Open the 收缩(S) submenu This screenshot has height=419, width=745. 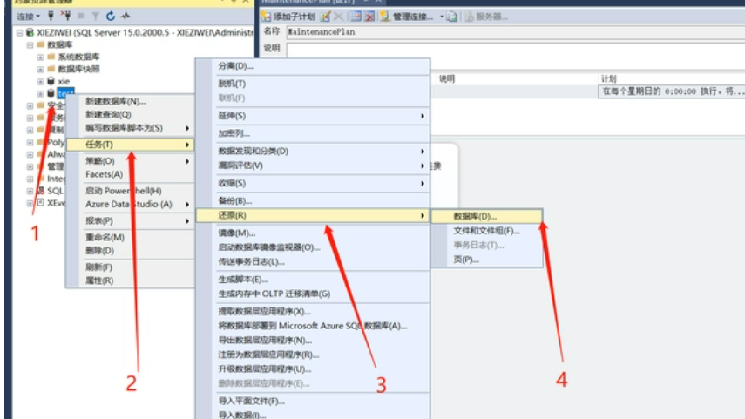(314, 184)
